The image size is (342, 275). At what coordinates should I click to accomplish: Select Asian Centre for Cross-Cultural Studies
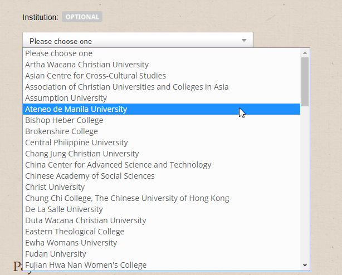coord(95,76)
